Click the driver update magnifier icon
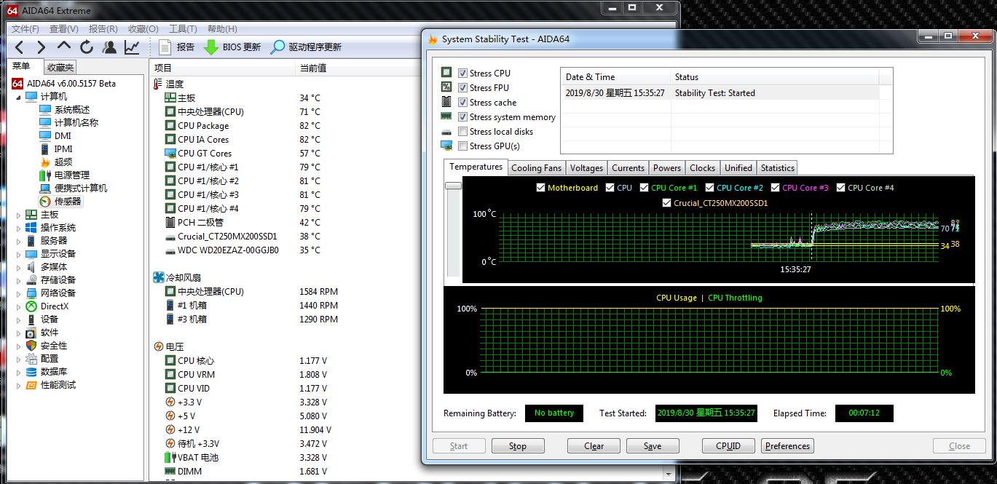This screenshot has height=484, width=997. (x=277, y=47)
